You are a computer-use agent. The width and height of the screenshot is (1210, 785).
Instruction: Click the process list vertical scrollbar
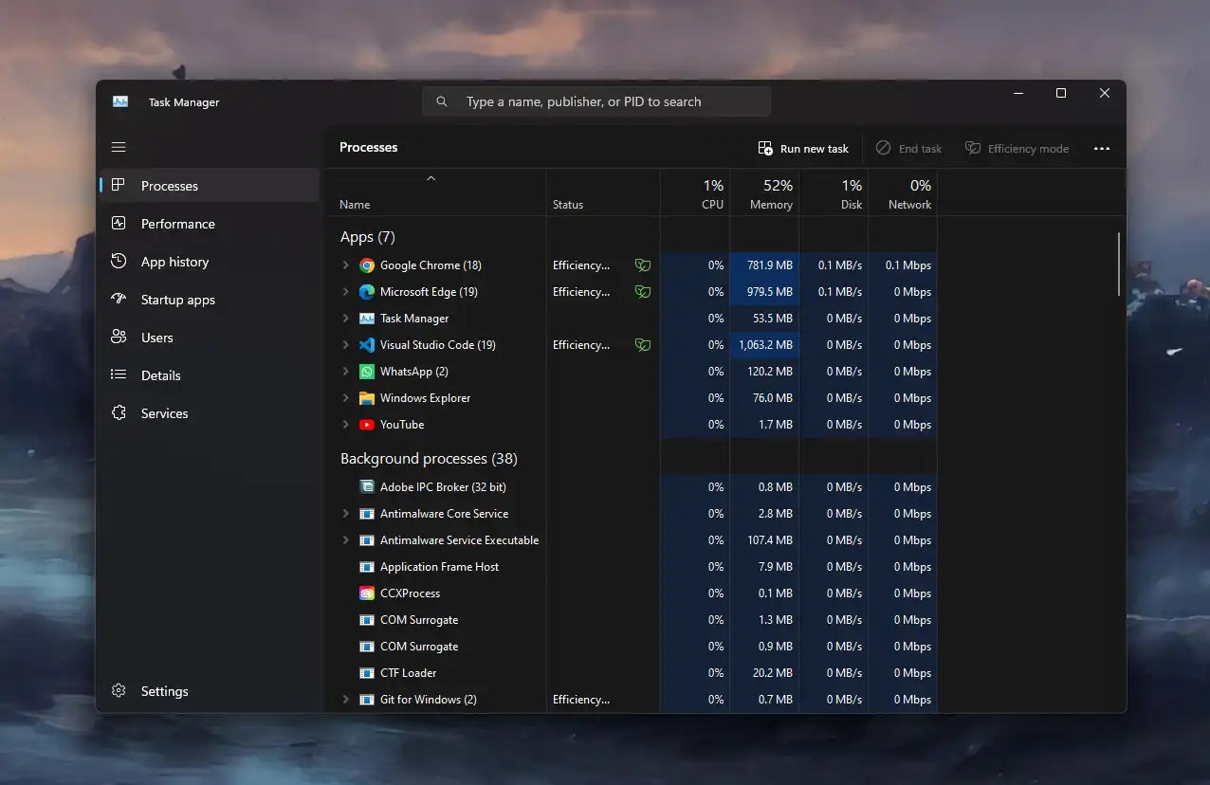point(1120,265)
